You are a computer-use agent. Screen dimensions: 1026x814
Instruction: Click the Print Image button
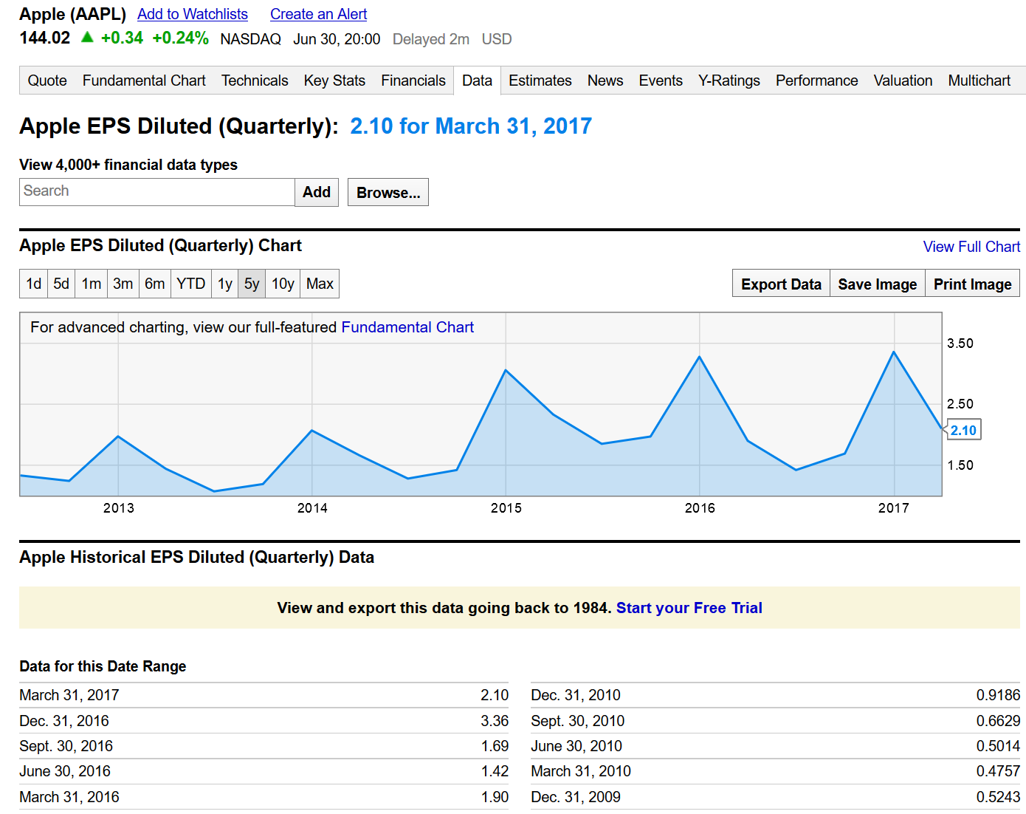[972, 284]
